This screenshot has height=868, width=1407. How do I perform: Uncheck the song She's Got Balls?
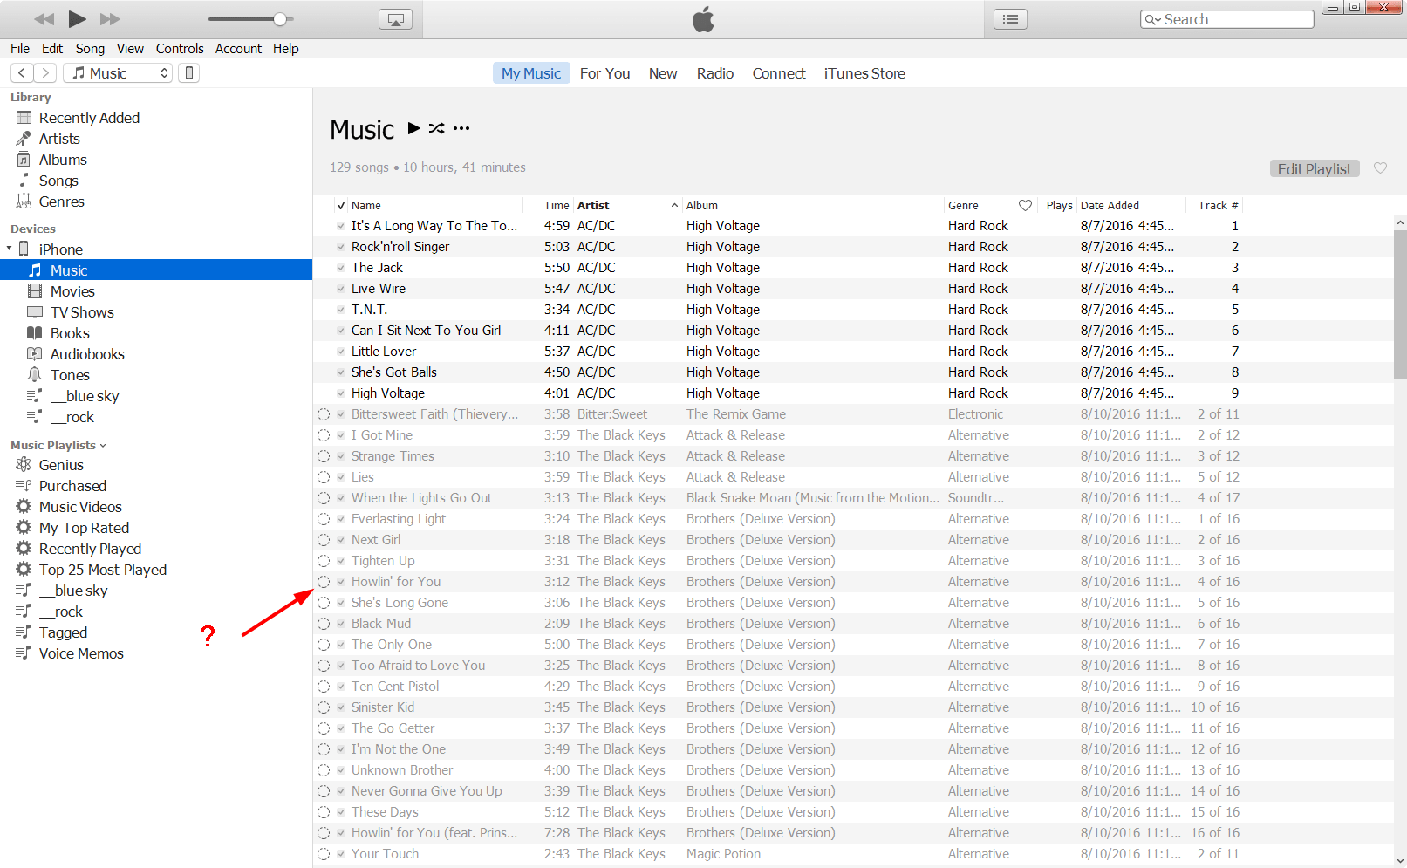coord(341,372)
